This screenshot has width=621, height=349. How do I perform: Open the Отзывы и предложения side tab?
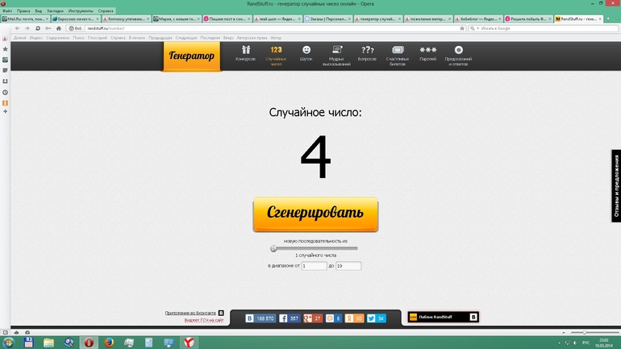pyautogui.click(x=616, y=185)
